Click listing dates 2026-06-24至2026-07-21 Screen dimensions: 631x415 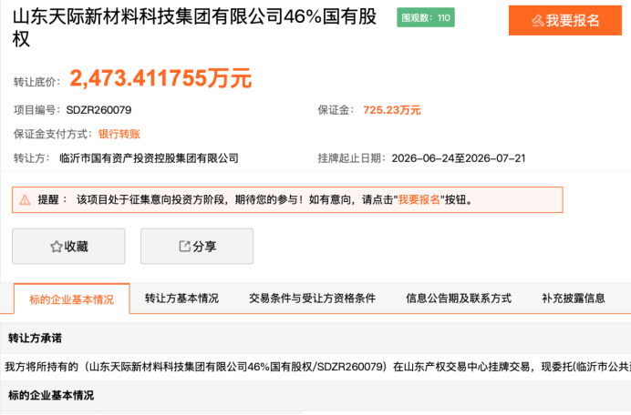459,158
